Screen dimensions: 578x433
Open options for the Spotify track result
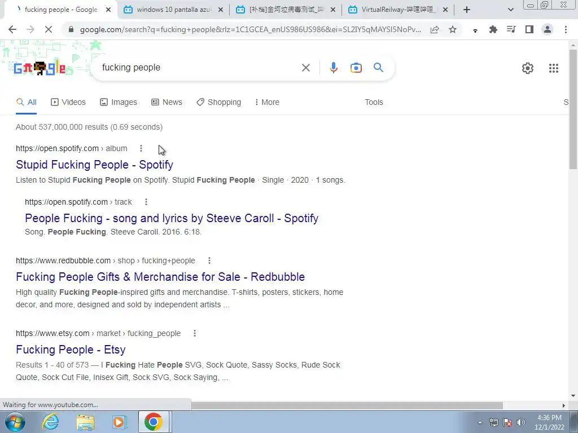[146, 202]
